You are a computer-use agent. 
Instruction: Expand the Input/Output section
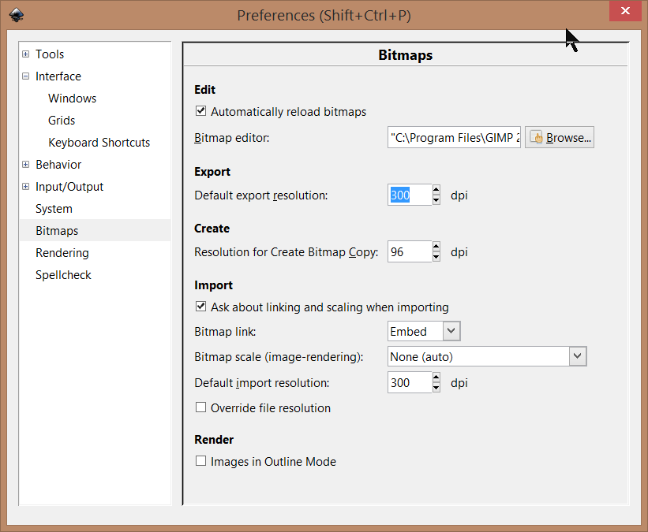(x=24, y=186)
